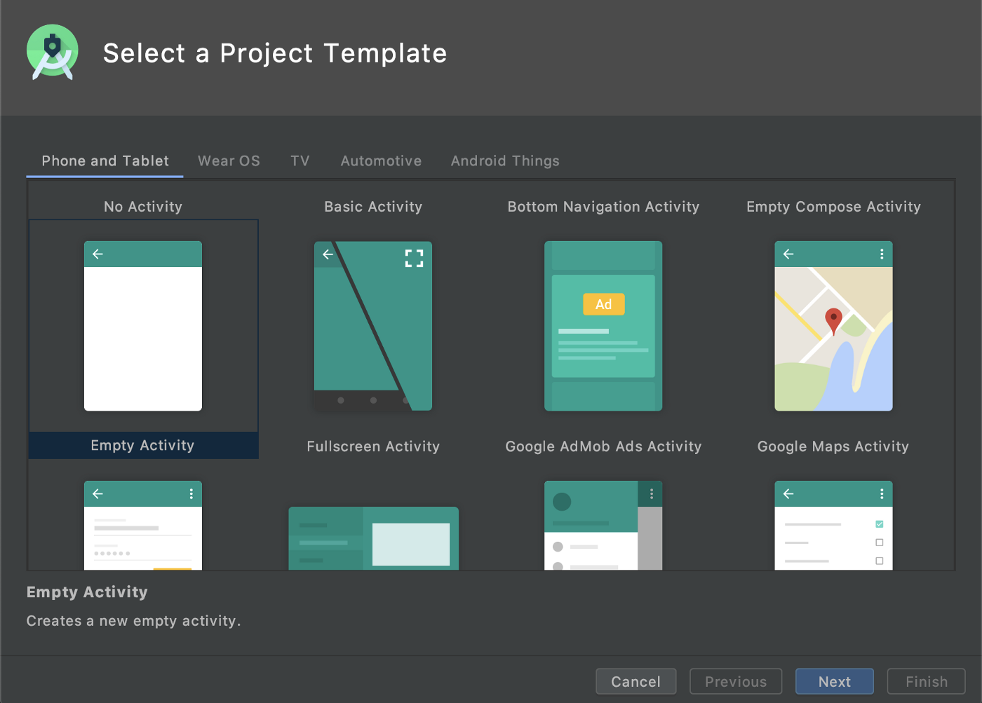Choose the Google AdMob Ads Activity label
The width and height of the screenshot is (982, 703).
[603, 446]
